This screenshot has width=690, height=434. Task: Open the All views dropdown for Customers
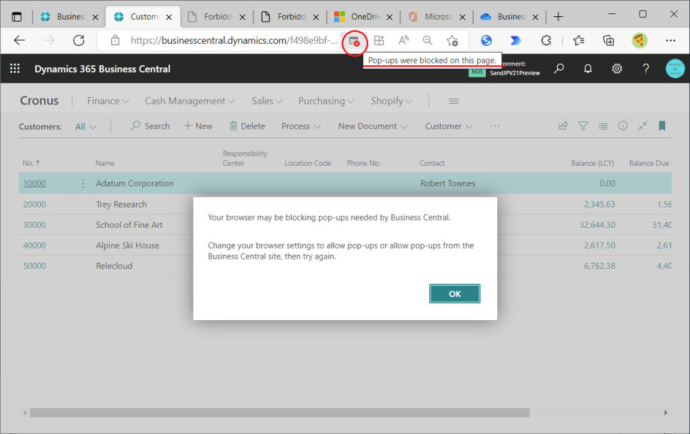(x=86, y=126)
